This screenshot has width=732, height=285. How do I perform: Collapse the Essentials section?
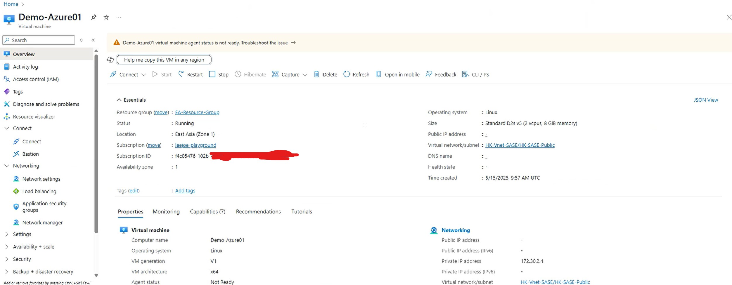tap(119, 100)
